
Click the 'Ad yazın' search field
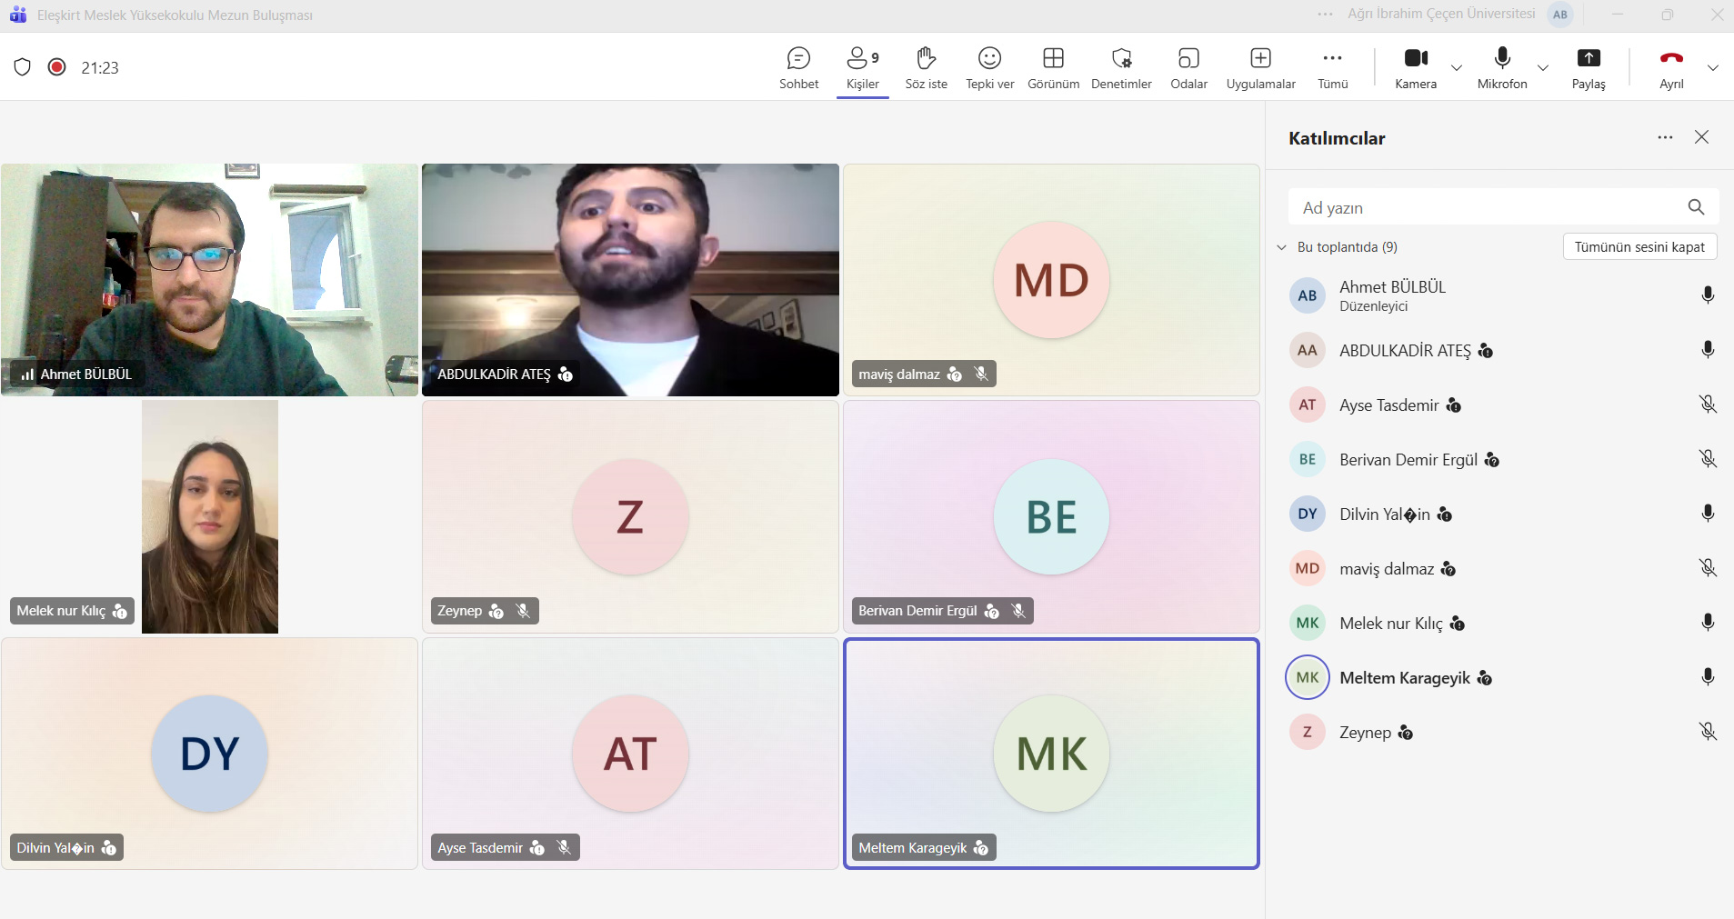pyautogui.click(x=1487, y=207)
